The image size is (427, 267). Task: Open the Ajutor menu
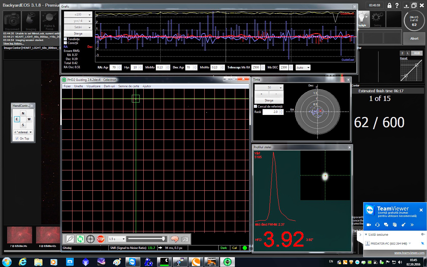click(x=147, y=86)
